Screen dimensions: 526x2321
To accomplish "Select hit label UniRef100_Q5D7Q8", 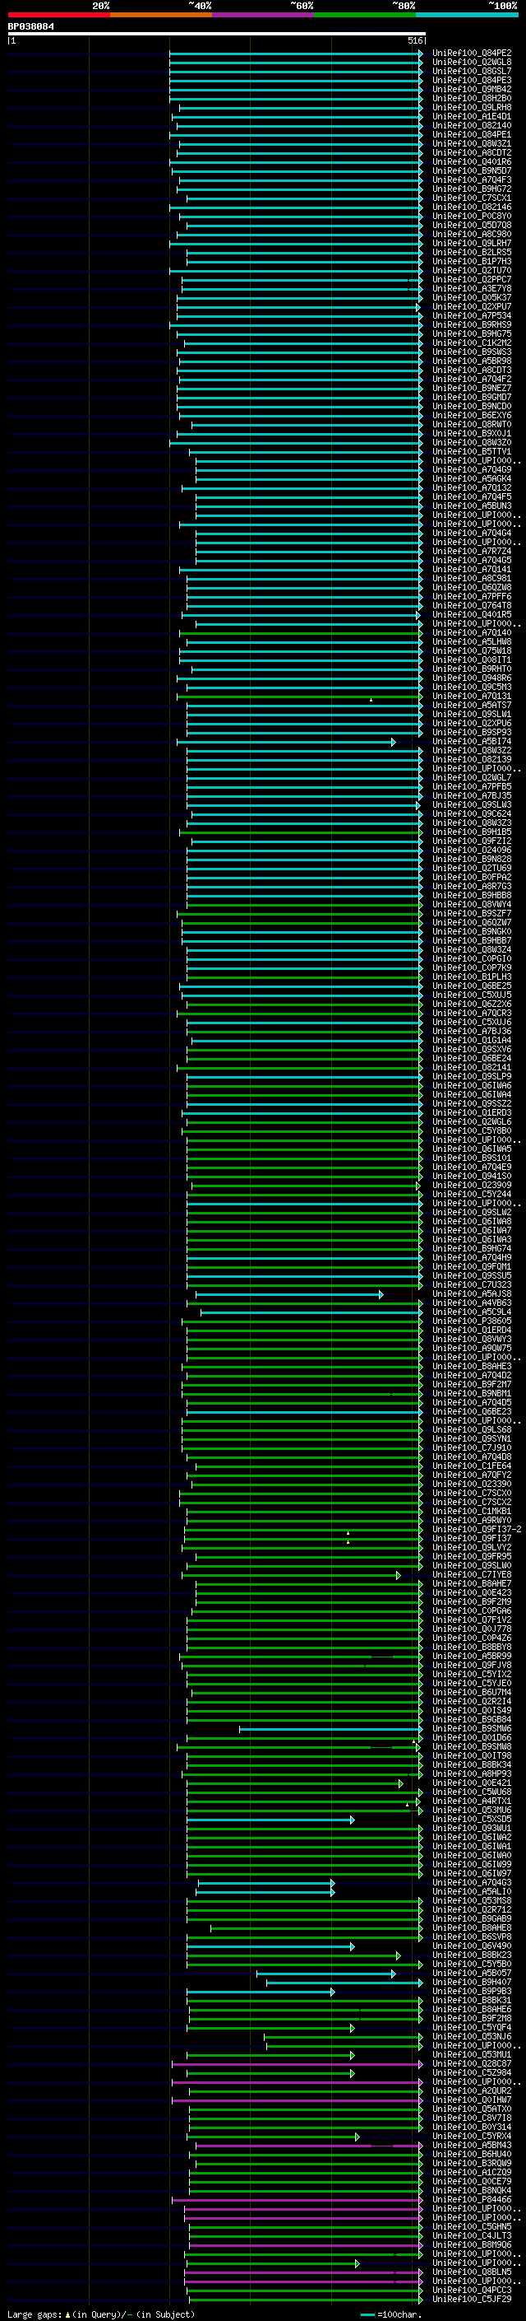I will pyautogui.click(x=472, y=226).
